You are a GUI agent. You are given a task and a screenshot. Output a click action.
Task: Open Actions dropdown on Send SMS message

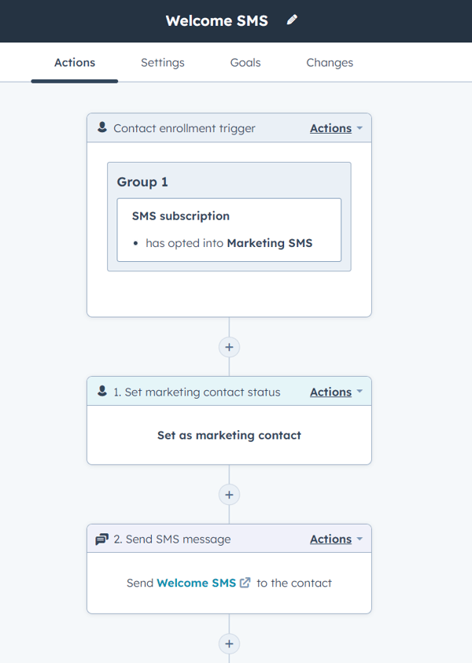click(336, 539)
